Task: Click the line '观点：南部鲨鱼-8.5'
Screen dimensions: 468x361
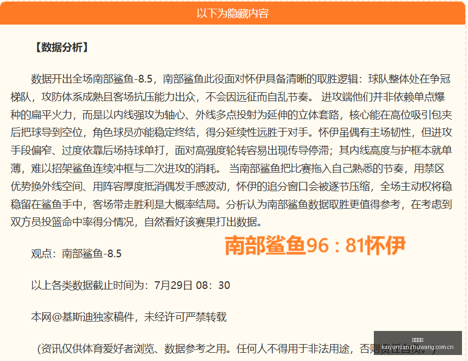Action: pyautogui.click(x=76, y=253)
